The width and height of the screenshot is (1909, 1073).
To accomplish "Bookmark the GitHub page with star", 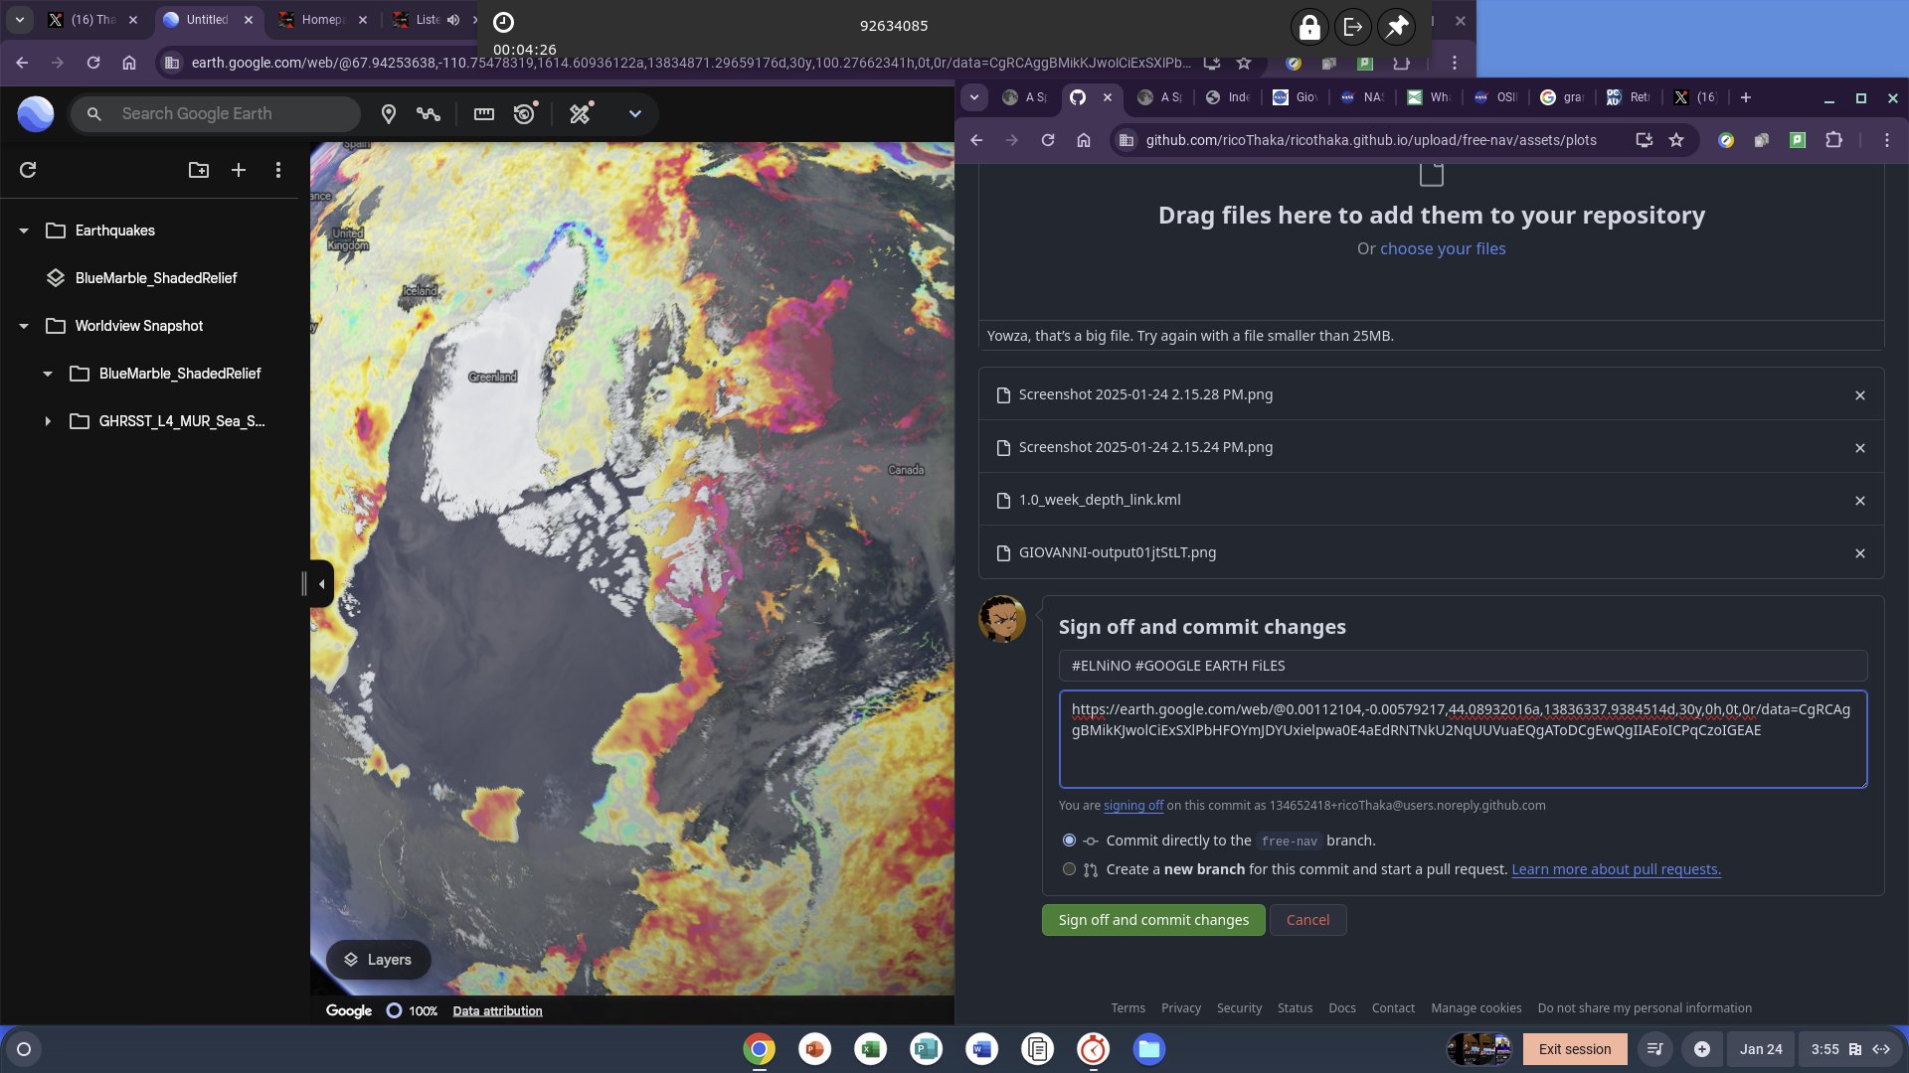I will pos(1676,140).
